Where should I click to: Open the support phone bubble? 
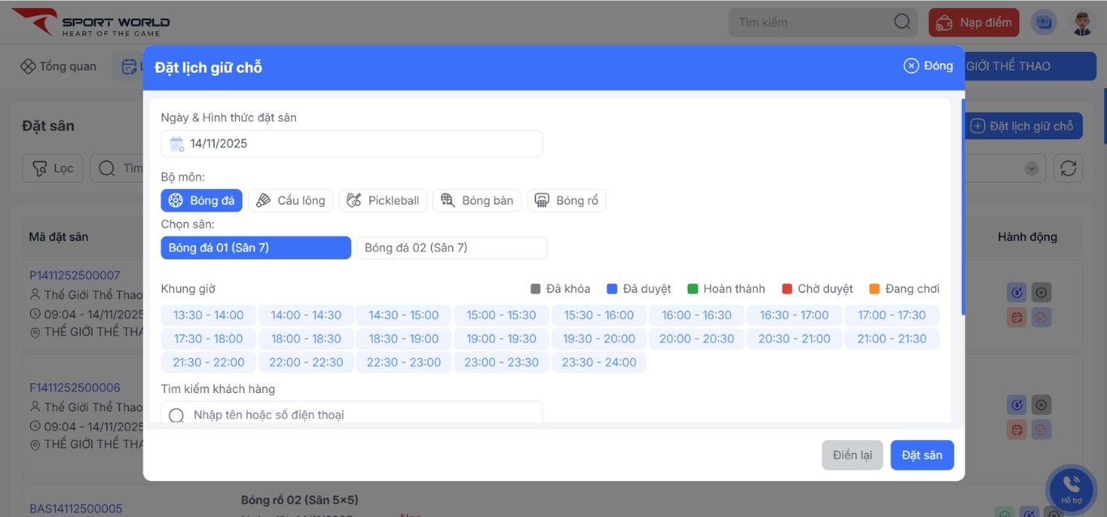pyautogui.click(x=1071, y=488)
